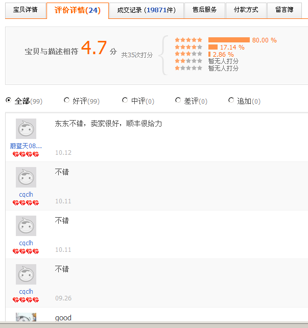
Task: Choose the 差评 radio filter
Action: click(x=178, y=101)
